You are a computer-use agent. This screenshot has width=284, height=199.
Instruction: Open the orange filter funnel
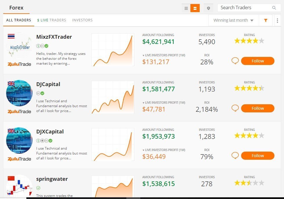(266, 21)
